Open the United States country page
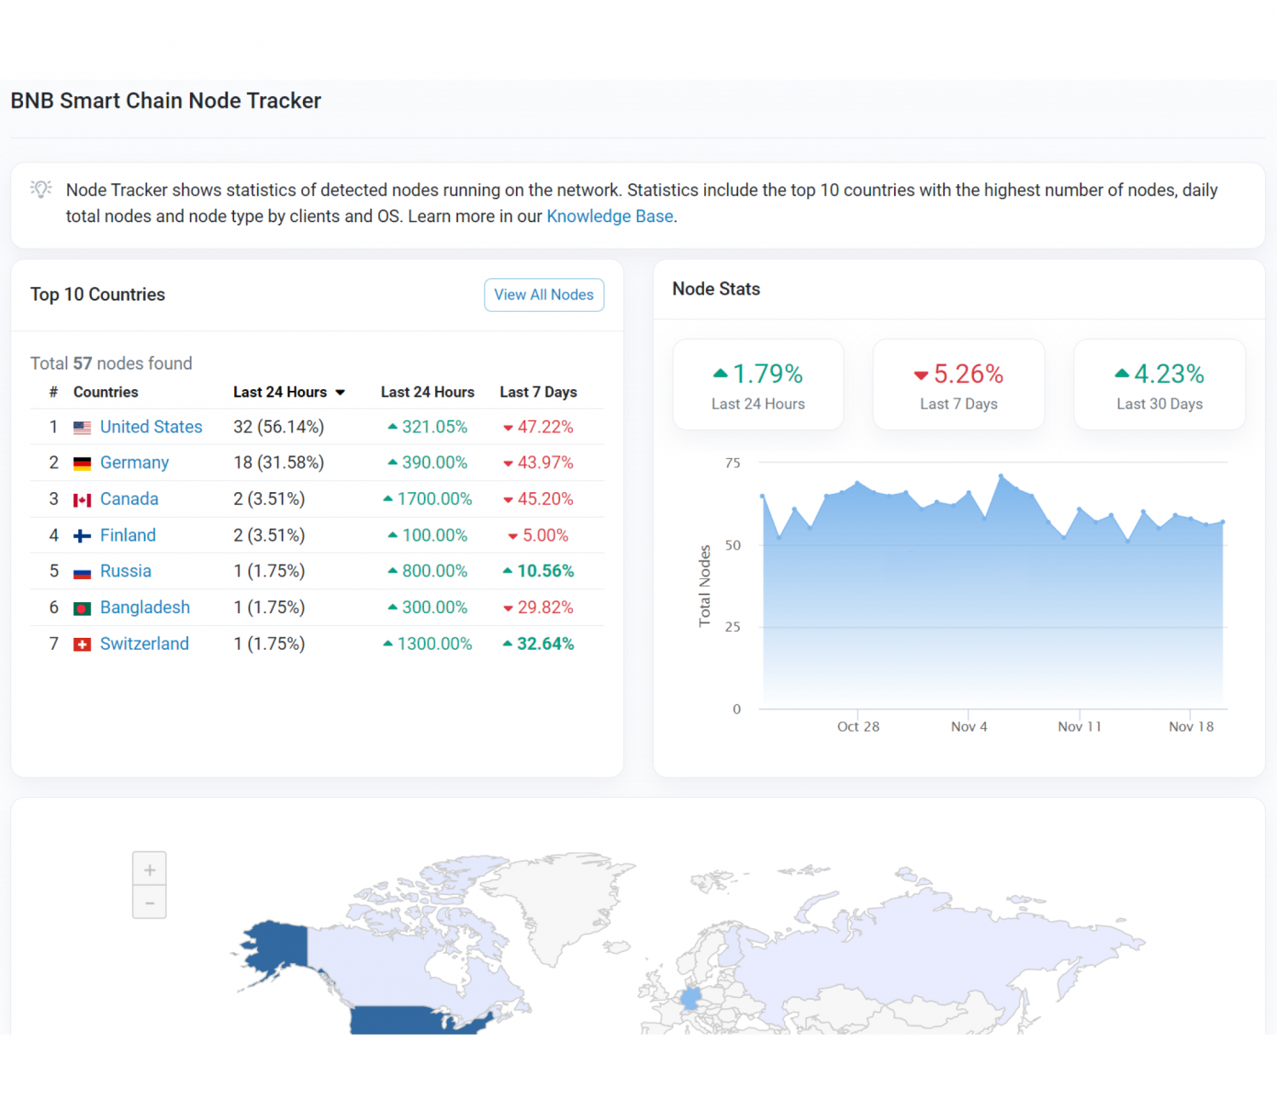This screenshot has height=1113, width=1277. pyautogui.click(x=152, y=427)
